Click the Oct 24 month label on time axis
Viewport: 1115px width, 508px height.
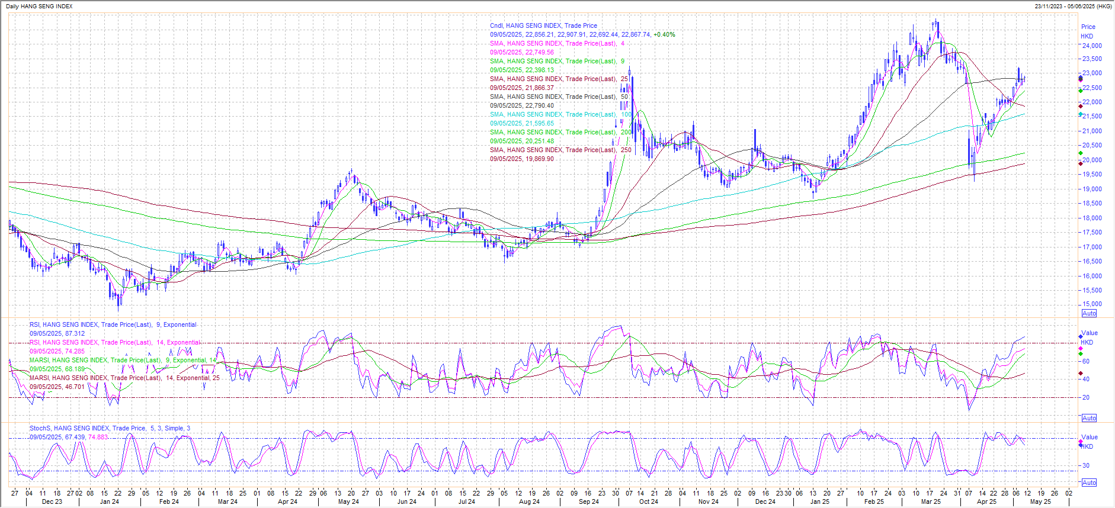pyautogui.click(x=648, y=501)
